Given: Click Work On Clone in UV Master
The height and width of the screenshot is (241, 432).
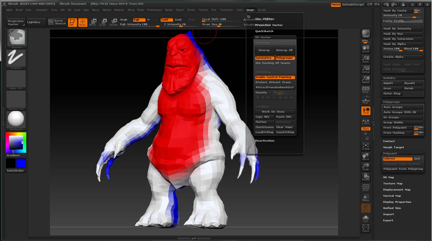Looking at the screenshot, I should (x=275, y=112).
